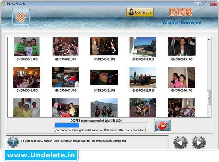The image size is (219, 162).
Task: Choose the GNDR00044.JPG image
Action: point(143,47)
